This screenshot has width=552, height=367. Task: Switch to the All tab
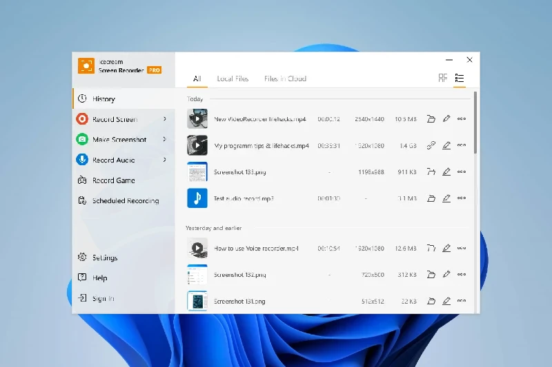pos(197,78)
